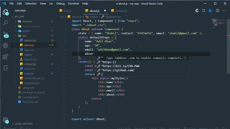Open index.css in the explorer
The image size is (230, 129).
click(x=34, y=69)
